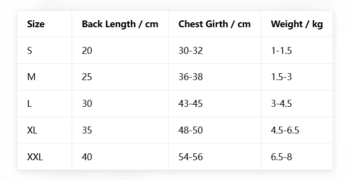Click the Chest Girth / cm header
The width and height of the screenshot is (348, 180).
click(214, 24)
